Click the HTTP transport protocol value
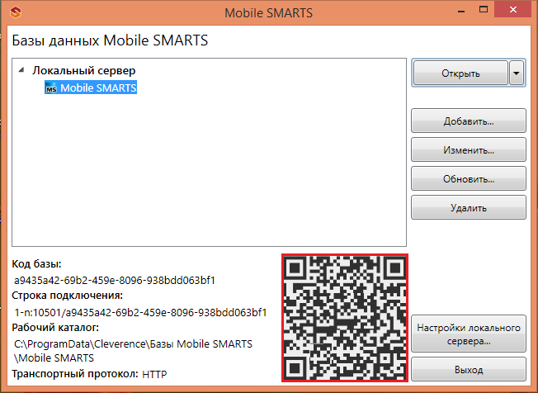The height and width of the screenshot is (393, 538). [154, 374]
